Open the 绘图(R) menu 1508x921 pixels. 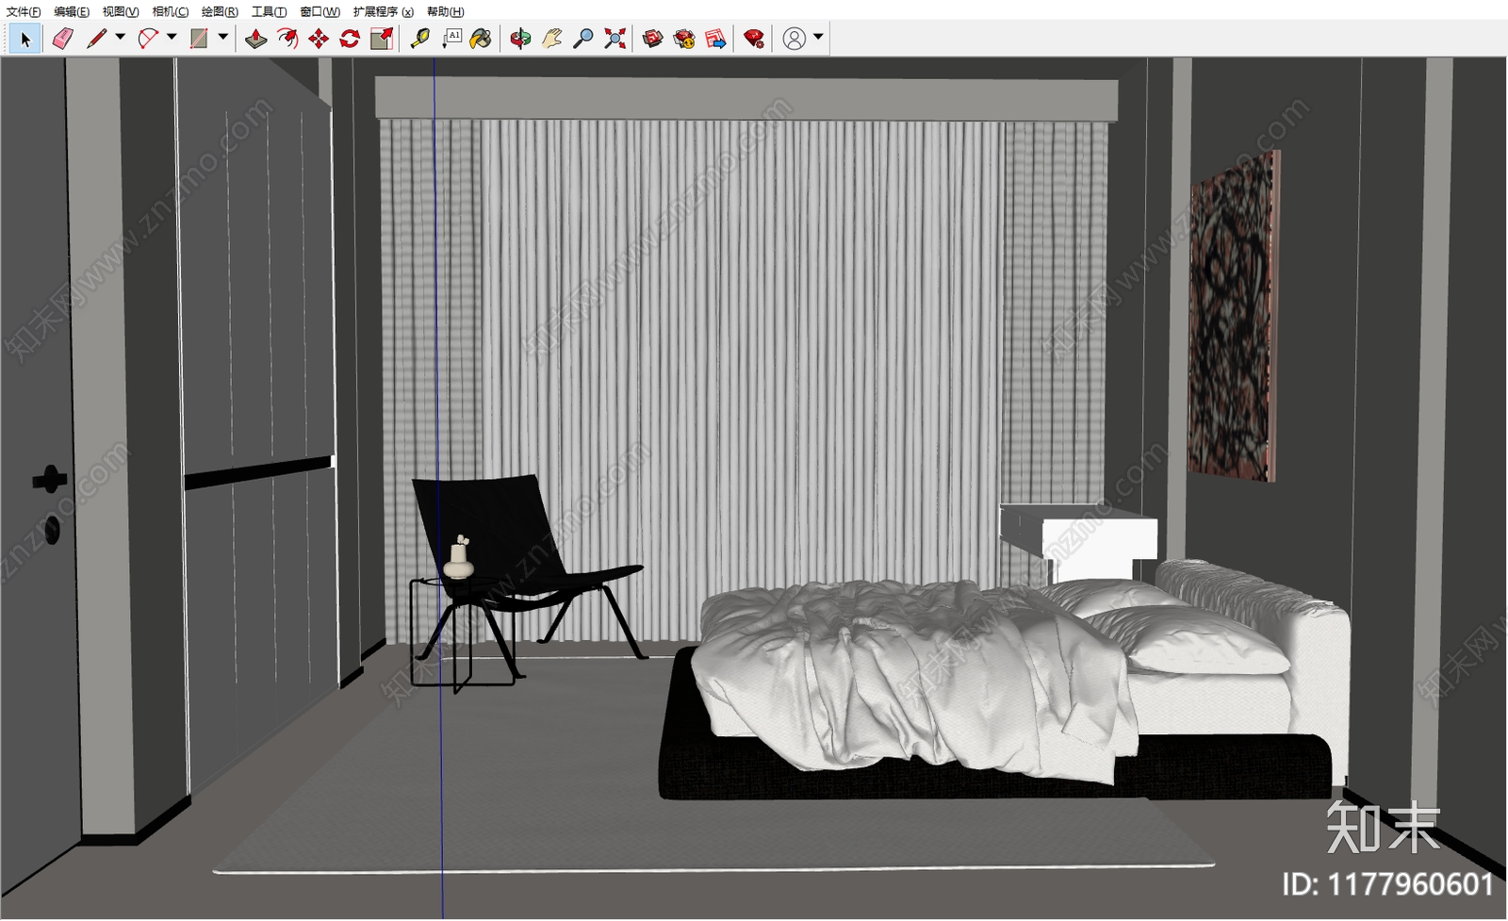[220, 11]
